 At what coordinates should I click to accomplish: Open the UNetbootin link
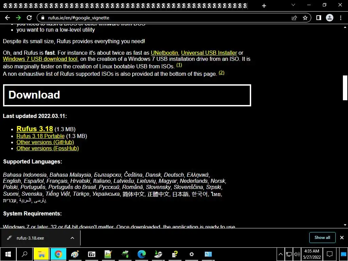(164, 53)
